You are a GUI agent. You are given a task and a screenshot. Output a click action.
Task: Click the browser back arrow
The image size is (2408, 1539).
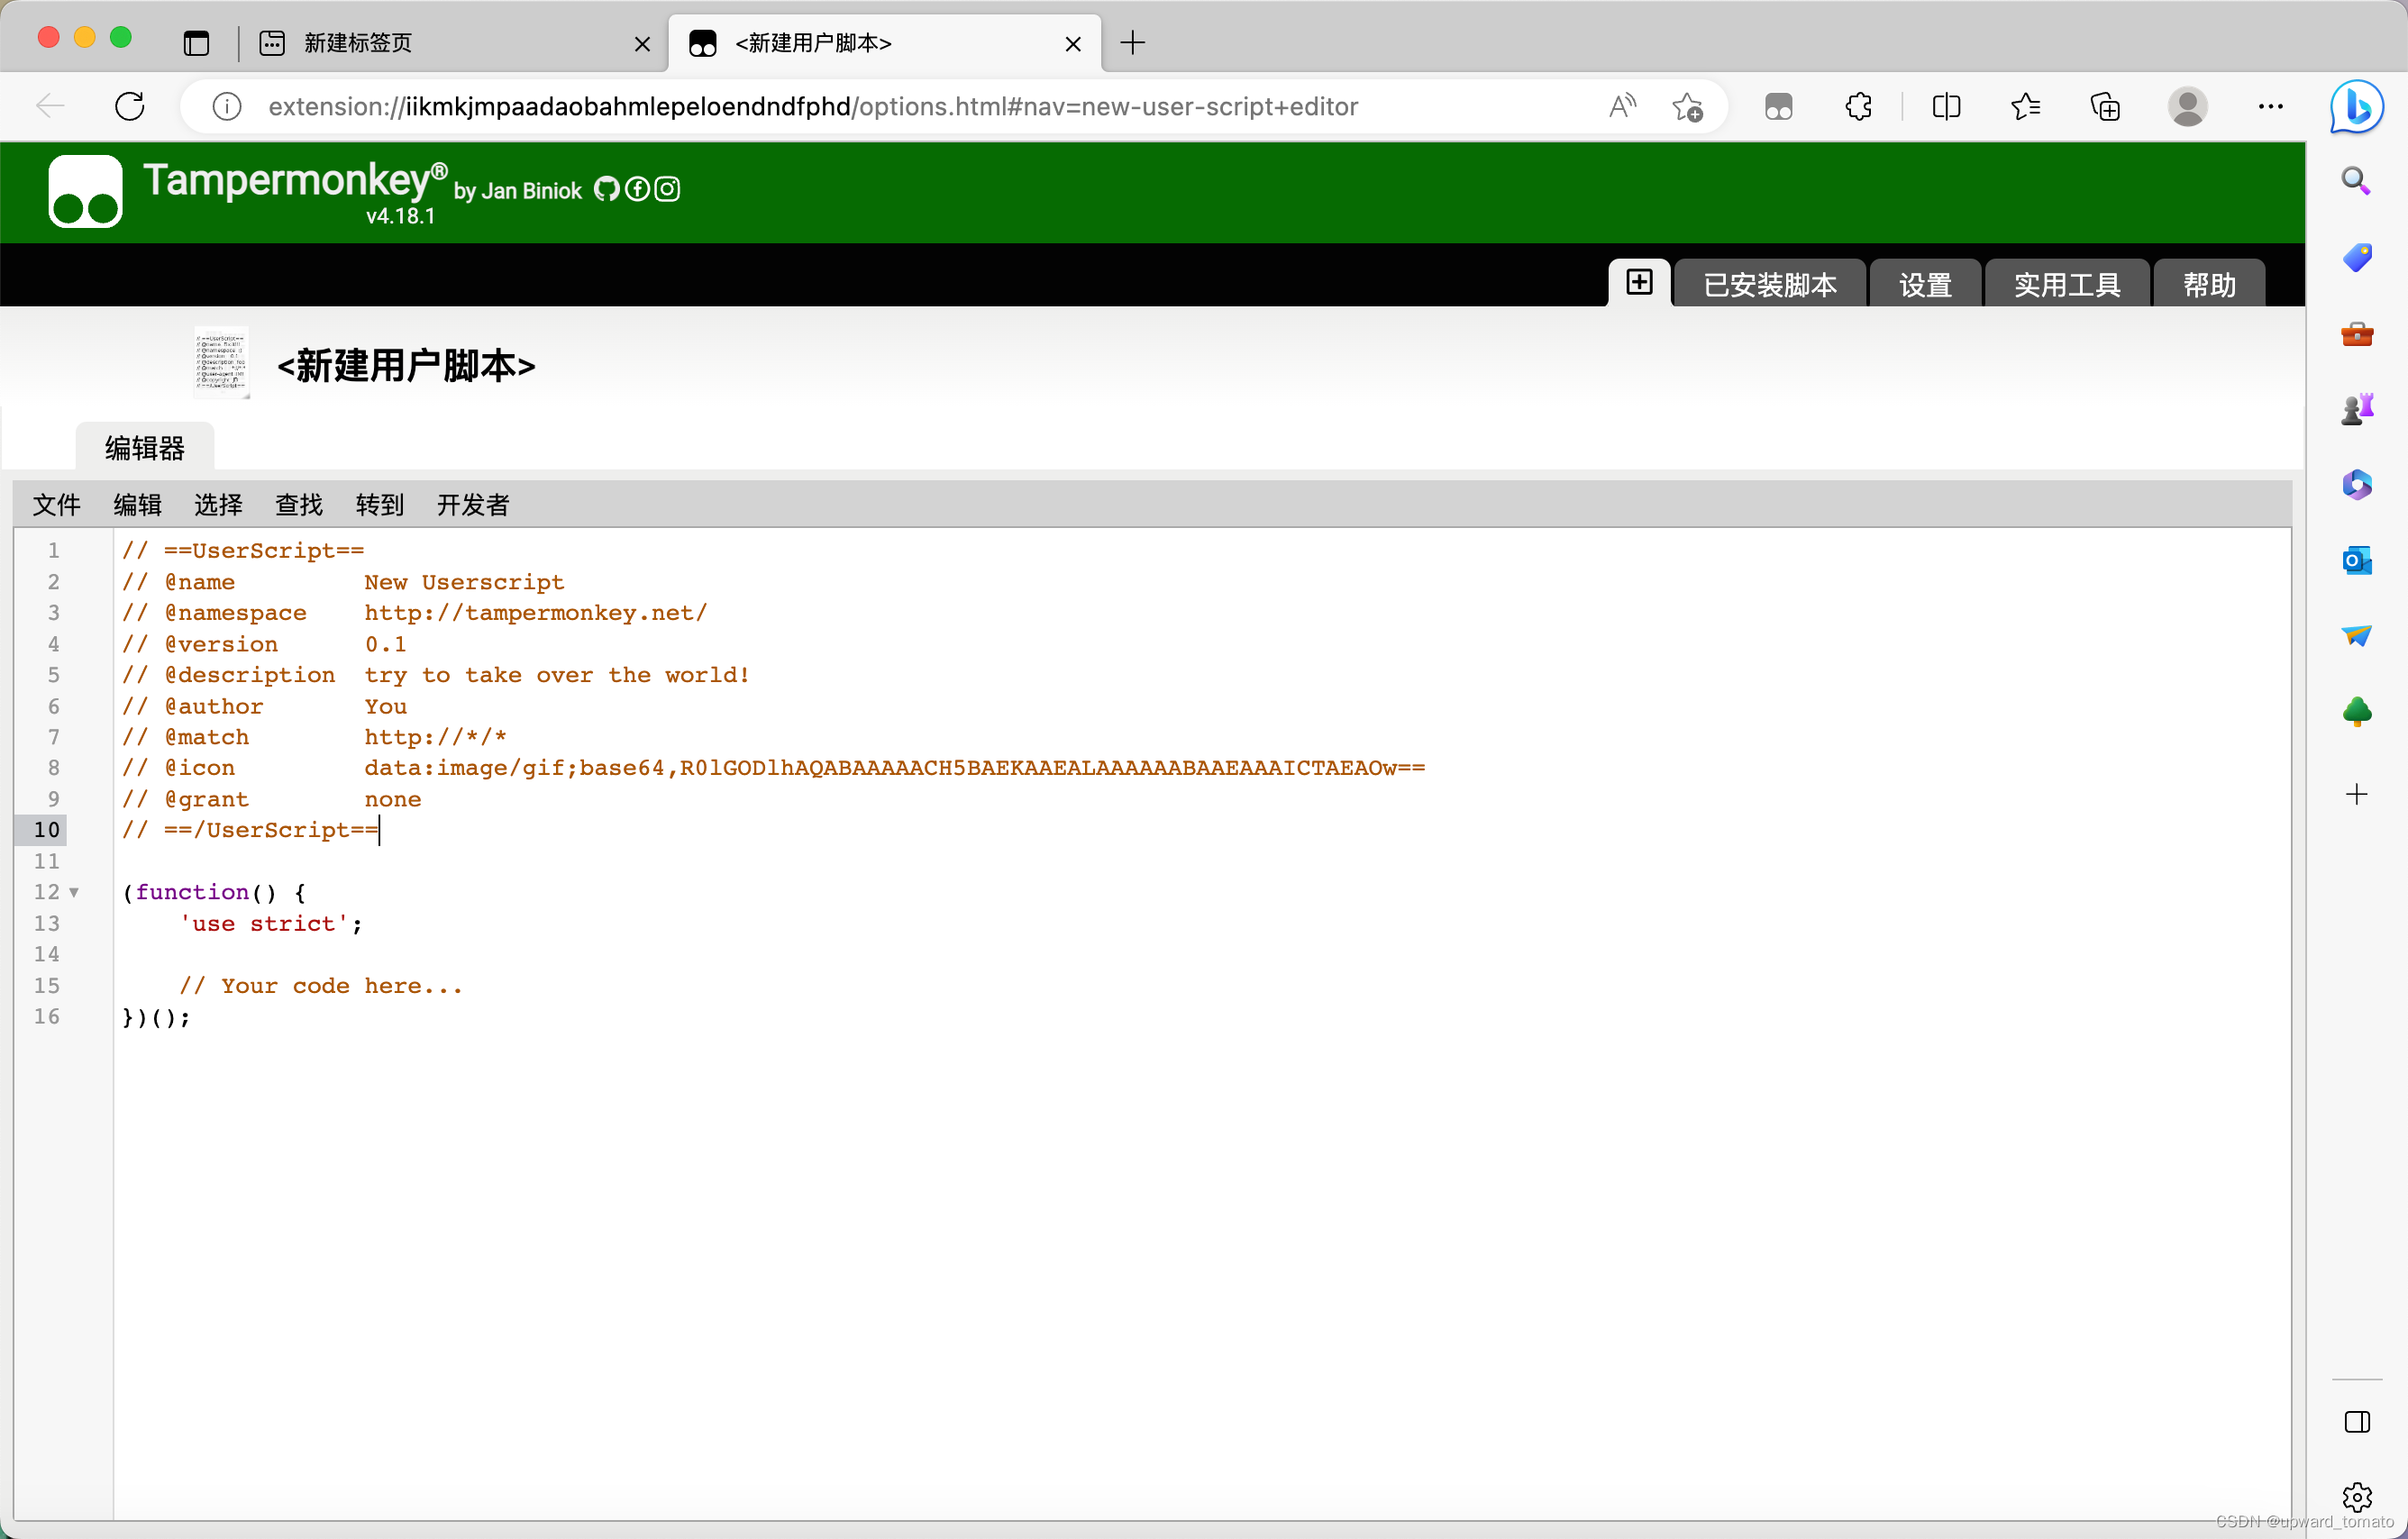pos(49,106)
